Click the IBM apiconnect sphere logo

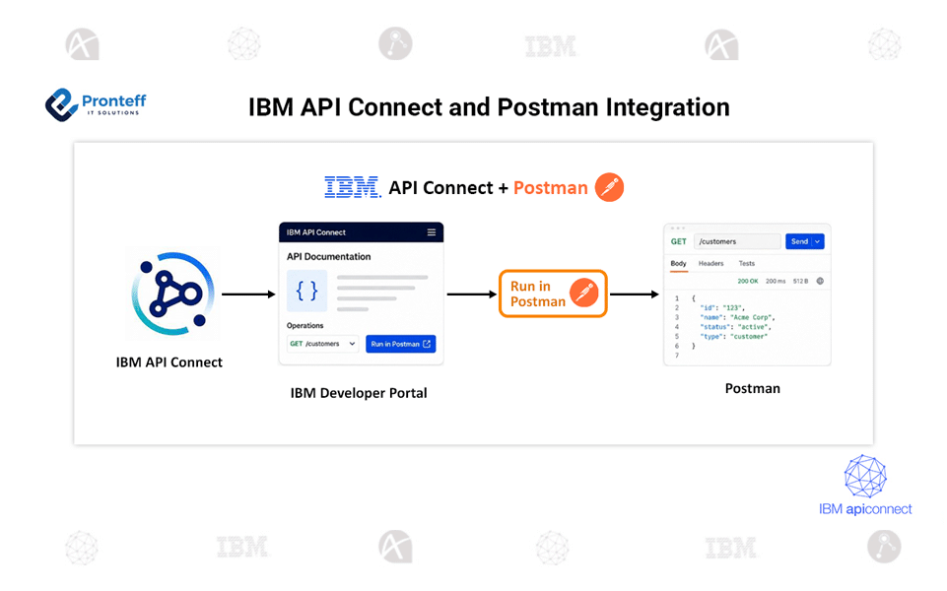click(865, 477)
